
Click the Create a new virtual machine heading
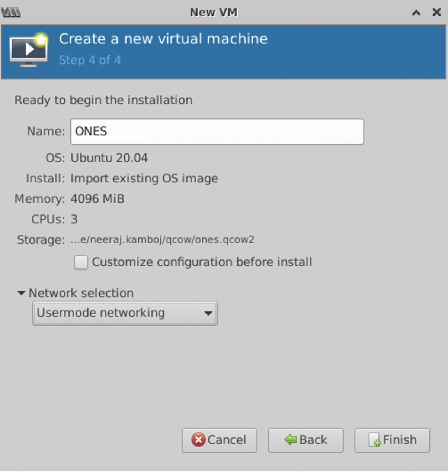tap(163, 39)
